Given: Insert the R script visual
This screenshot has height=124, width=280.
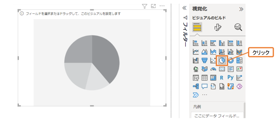Looking at the screenshot, I should tap(222, 78).
